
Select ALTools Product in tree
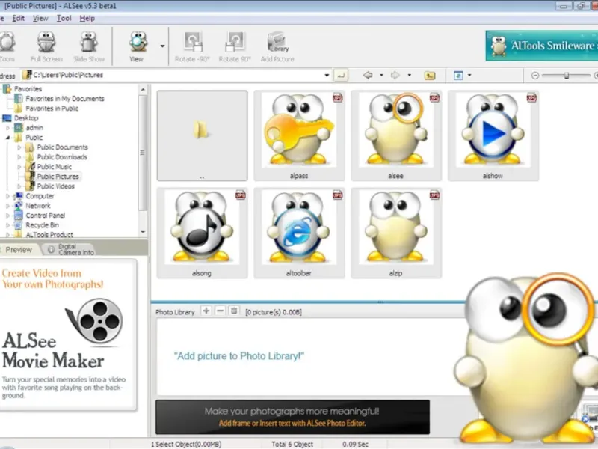49,235
